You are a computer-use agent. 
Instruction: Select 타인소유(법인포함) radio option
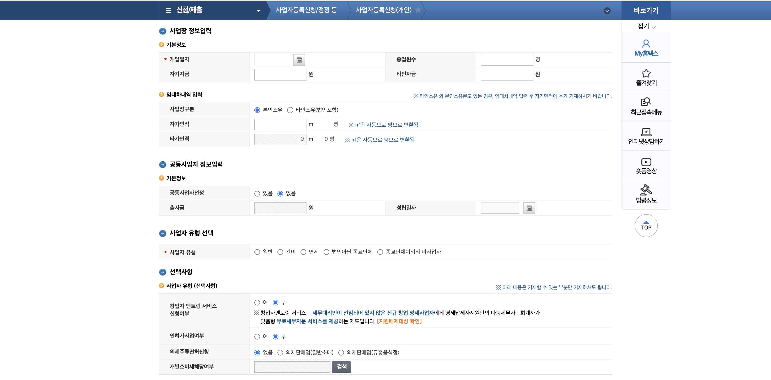290,110
